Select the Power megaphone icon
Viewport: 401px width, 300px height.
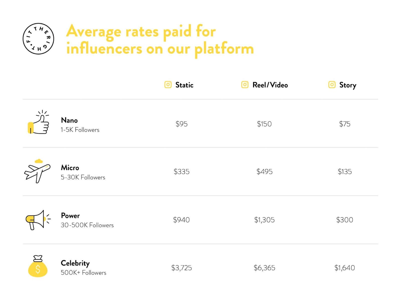point(38,220)
